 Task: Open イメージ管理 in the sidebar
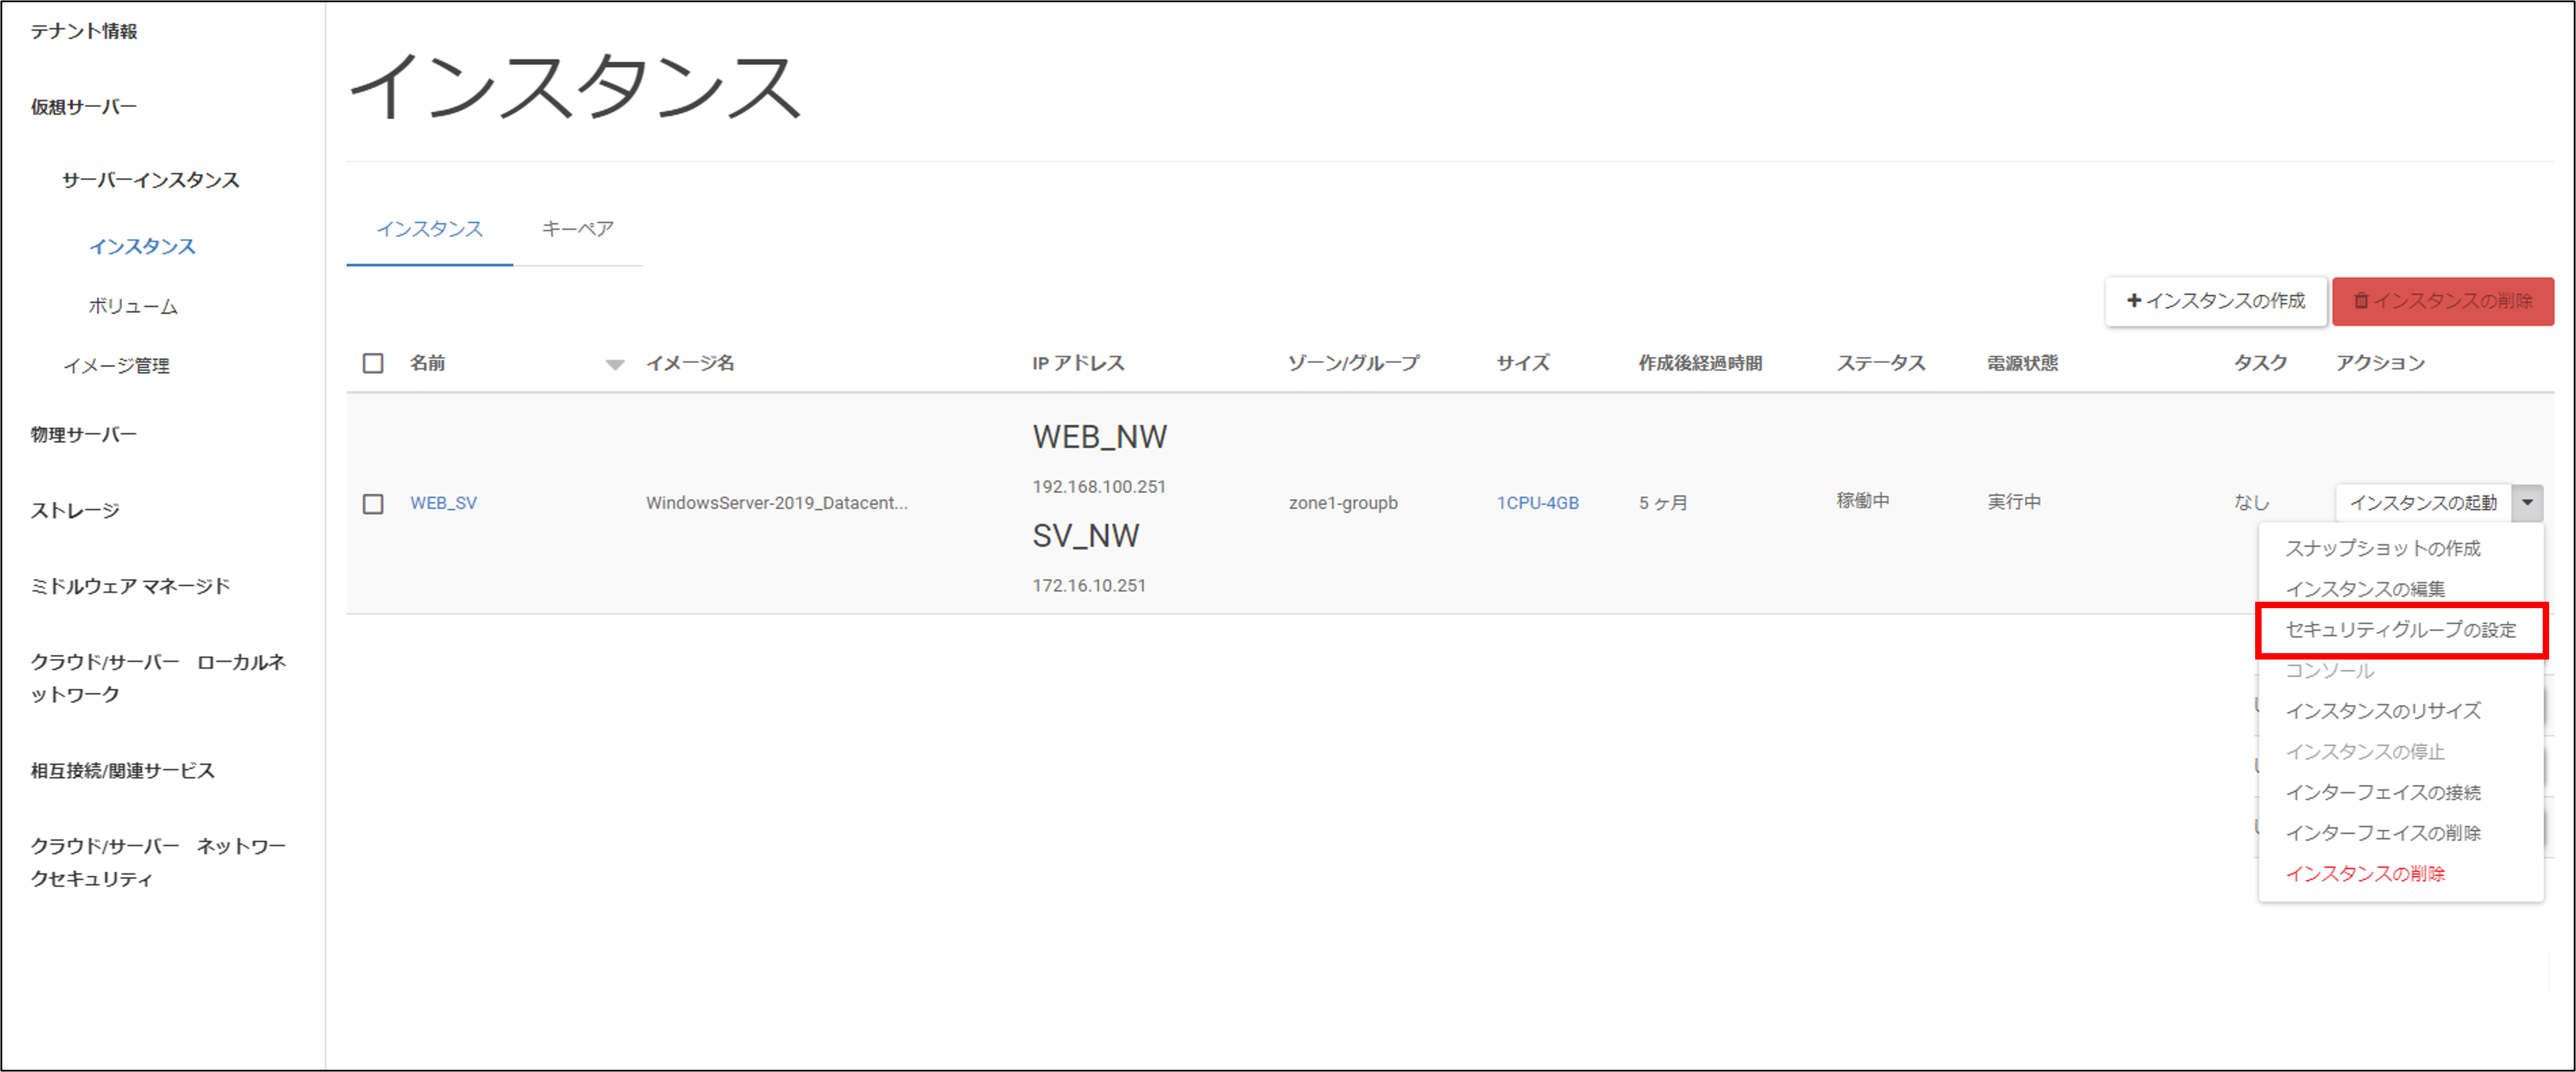(117, 366)
